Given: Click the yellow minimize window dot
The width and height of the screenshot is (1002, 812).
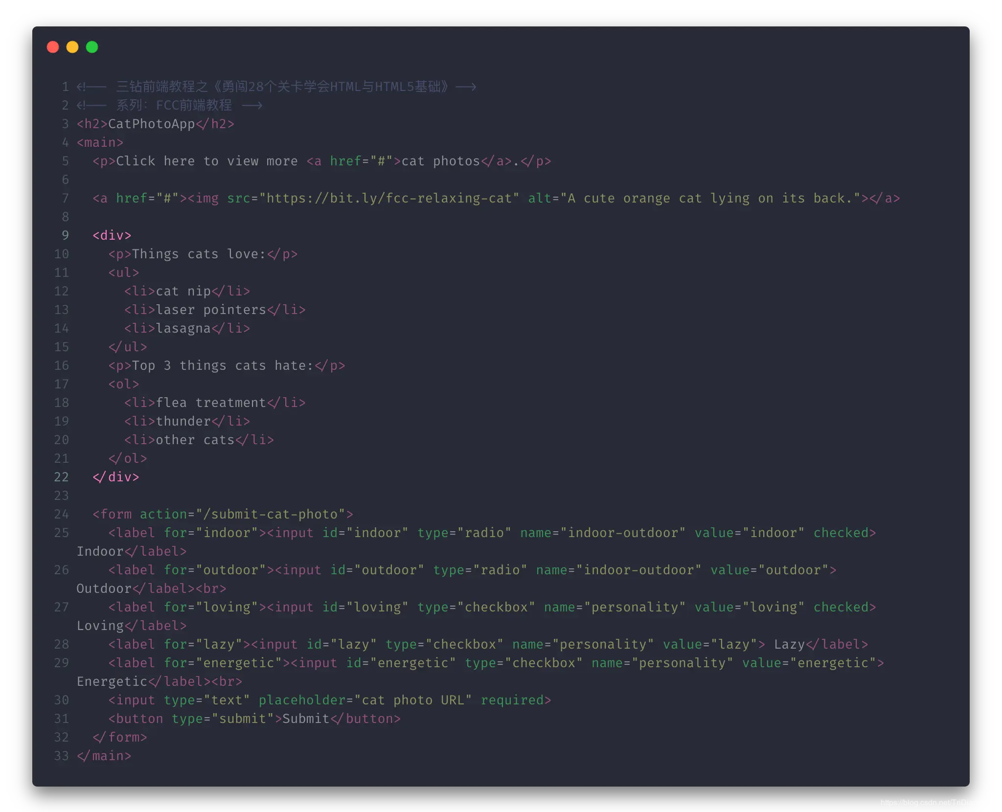Looking at the screenshot, I should click(x=72, y=47).
